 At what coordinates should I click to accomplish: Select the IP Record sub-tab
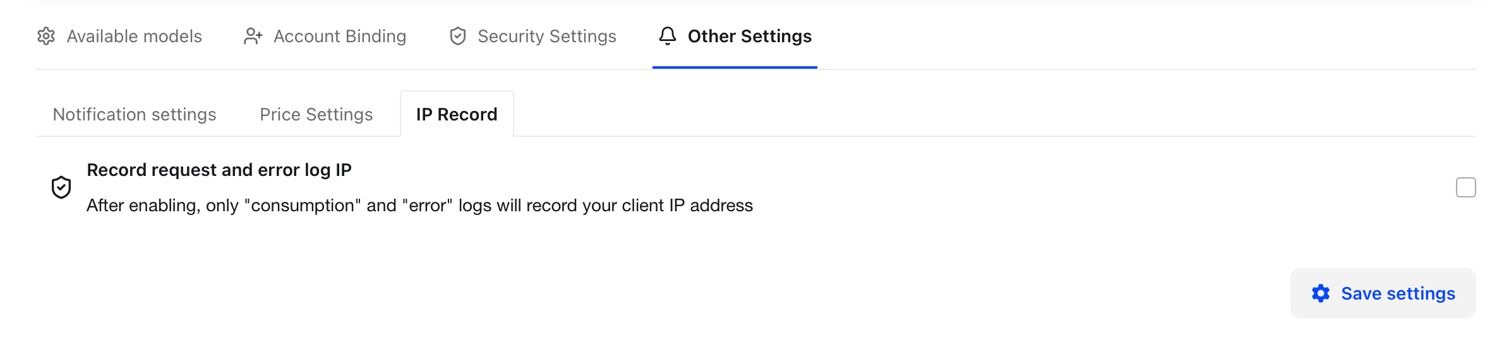point(457,115)
